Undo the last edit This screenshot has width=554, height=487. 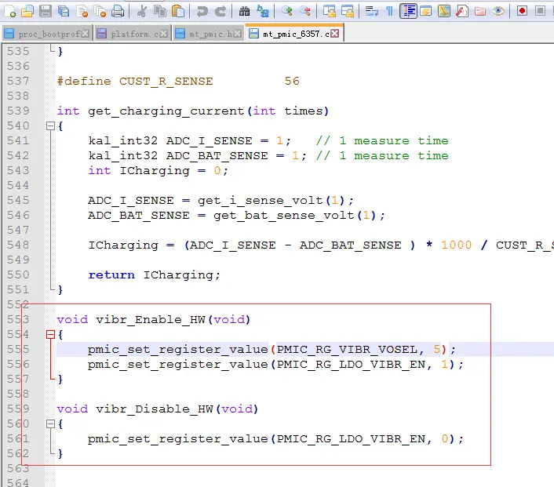pyautogui.click(x=202, y=11)
